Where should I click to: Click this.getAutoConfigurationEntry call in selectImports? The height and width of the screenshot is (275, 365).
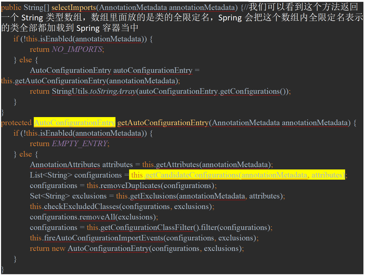click(x=54, y=81)
